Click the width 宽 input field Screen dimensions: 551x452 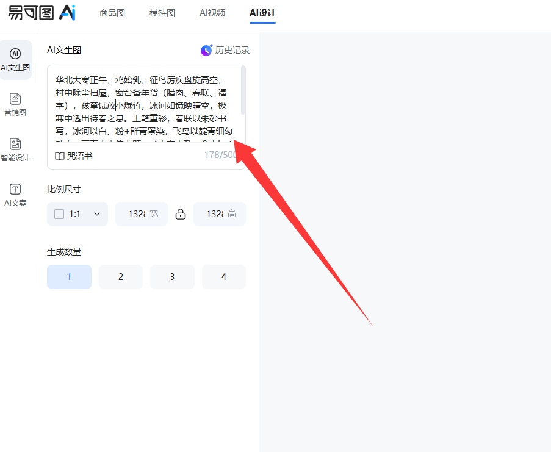point(137,214)
